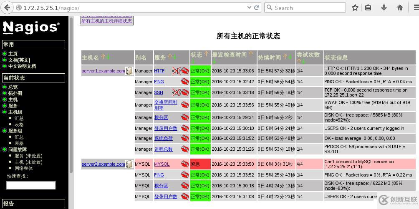Screen dimensions: 419x209
Task: Open the 所有主机的主机详细状态 link
Action: click(106, 21)
